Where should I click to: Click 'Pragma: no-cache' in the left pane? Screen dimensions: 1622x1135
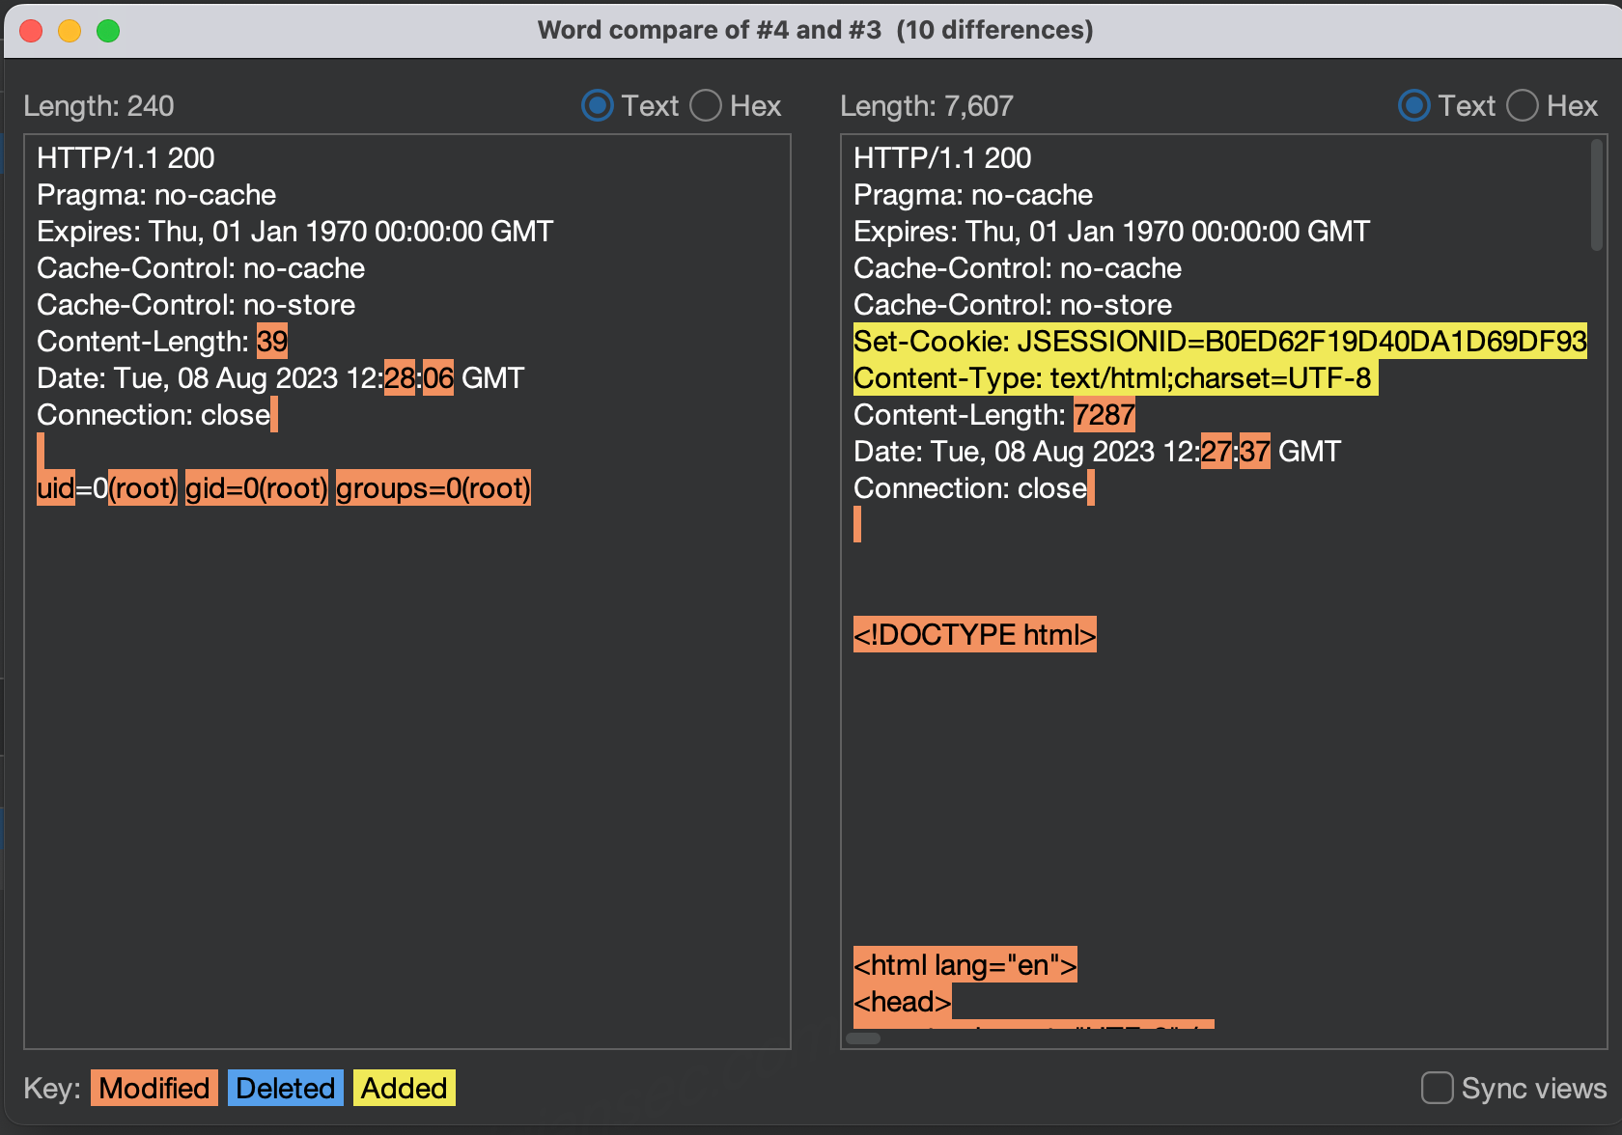(x=156, y=194)
